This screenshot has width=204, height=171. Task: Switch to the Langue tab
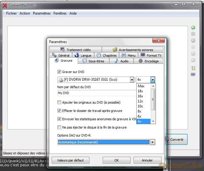83,56
